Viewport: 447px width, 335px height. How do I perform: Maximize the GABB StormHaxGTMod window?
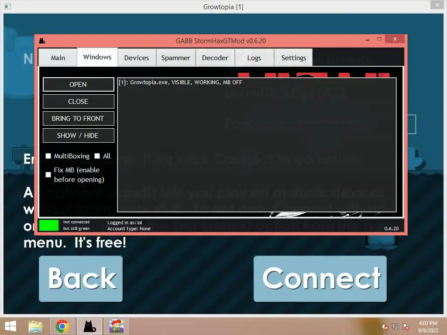point(379,39)
